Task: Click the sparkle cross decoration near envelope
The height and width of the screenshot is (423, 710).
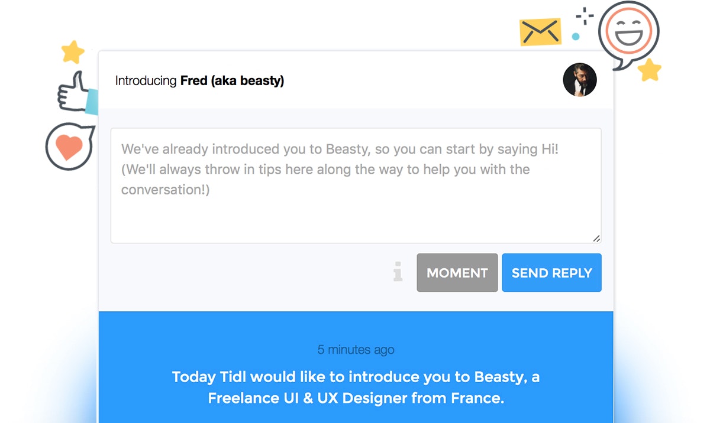Action: tap(585, 17)
